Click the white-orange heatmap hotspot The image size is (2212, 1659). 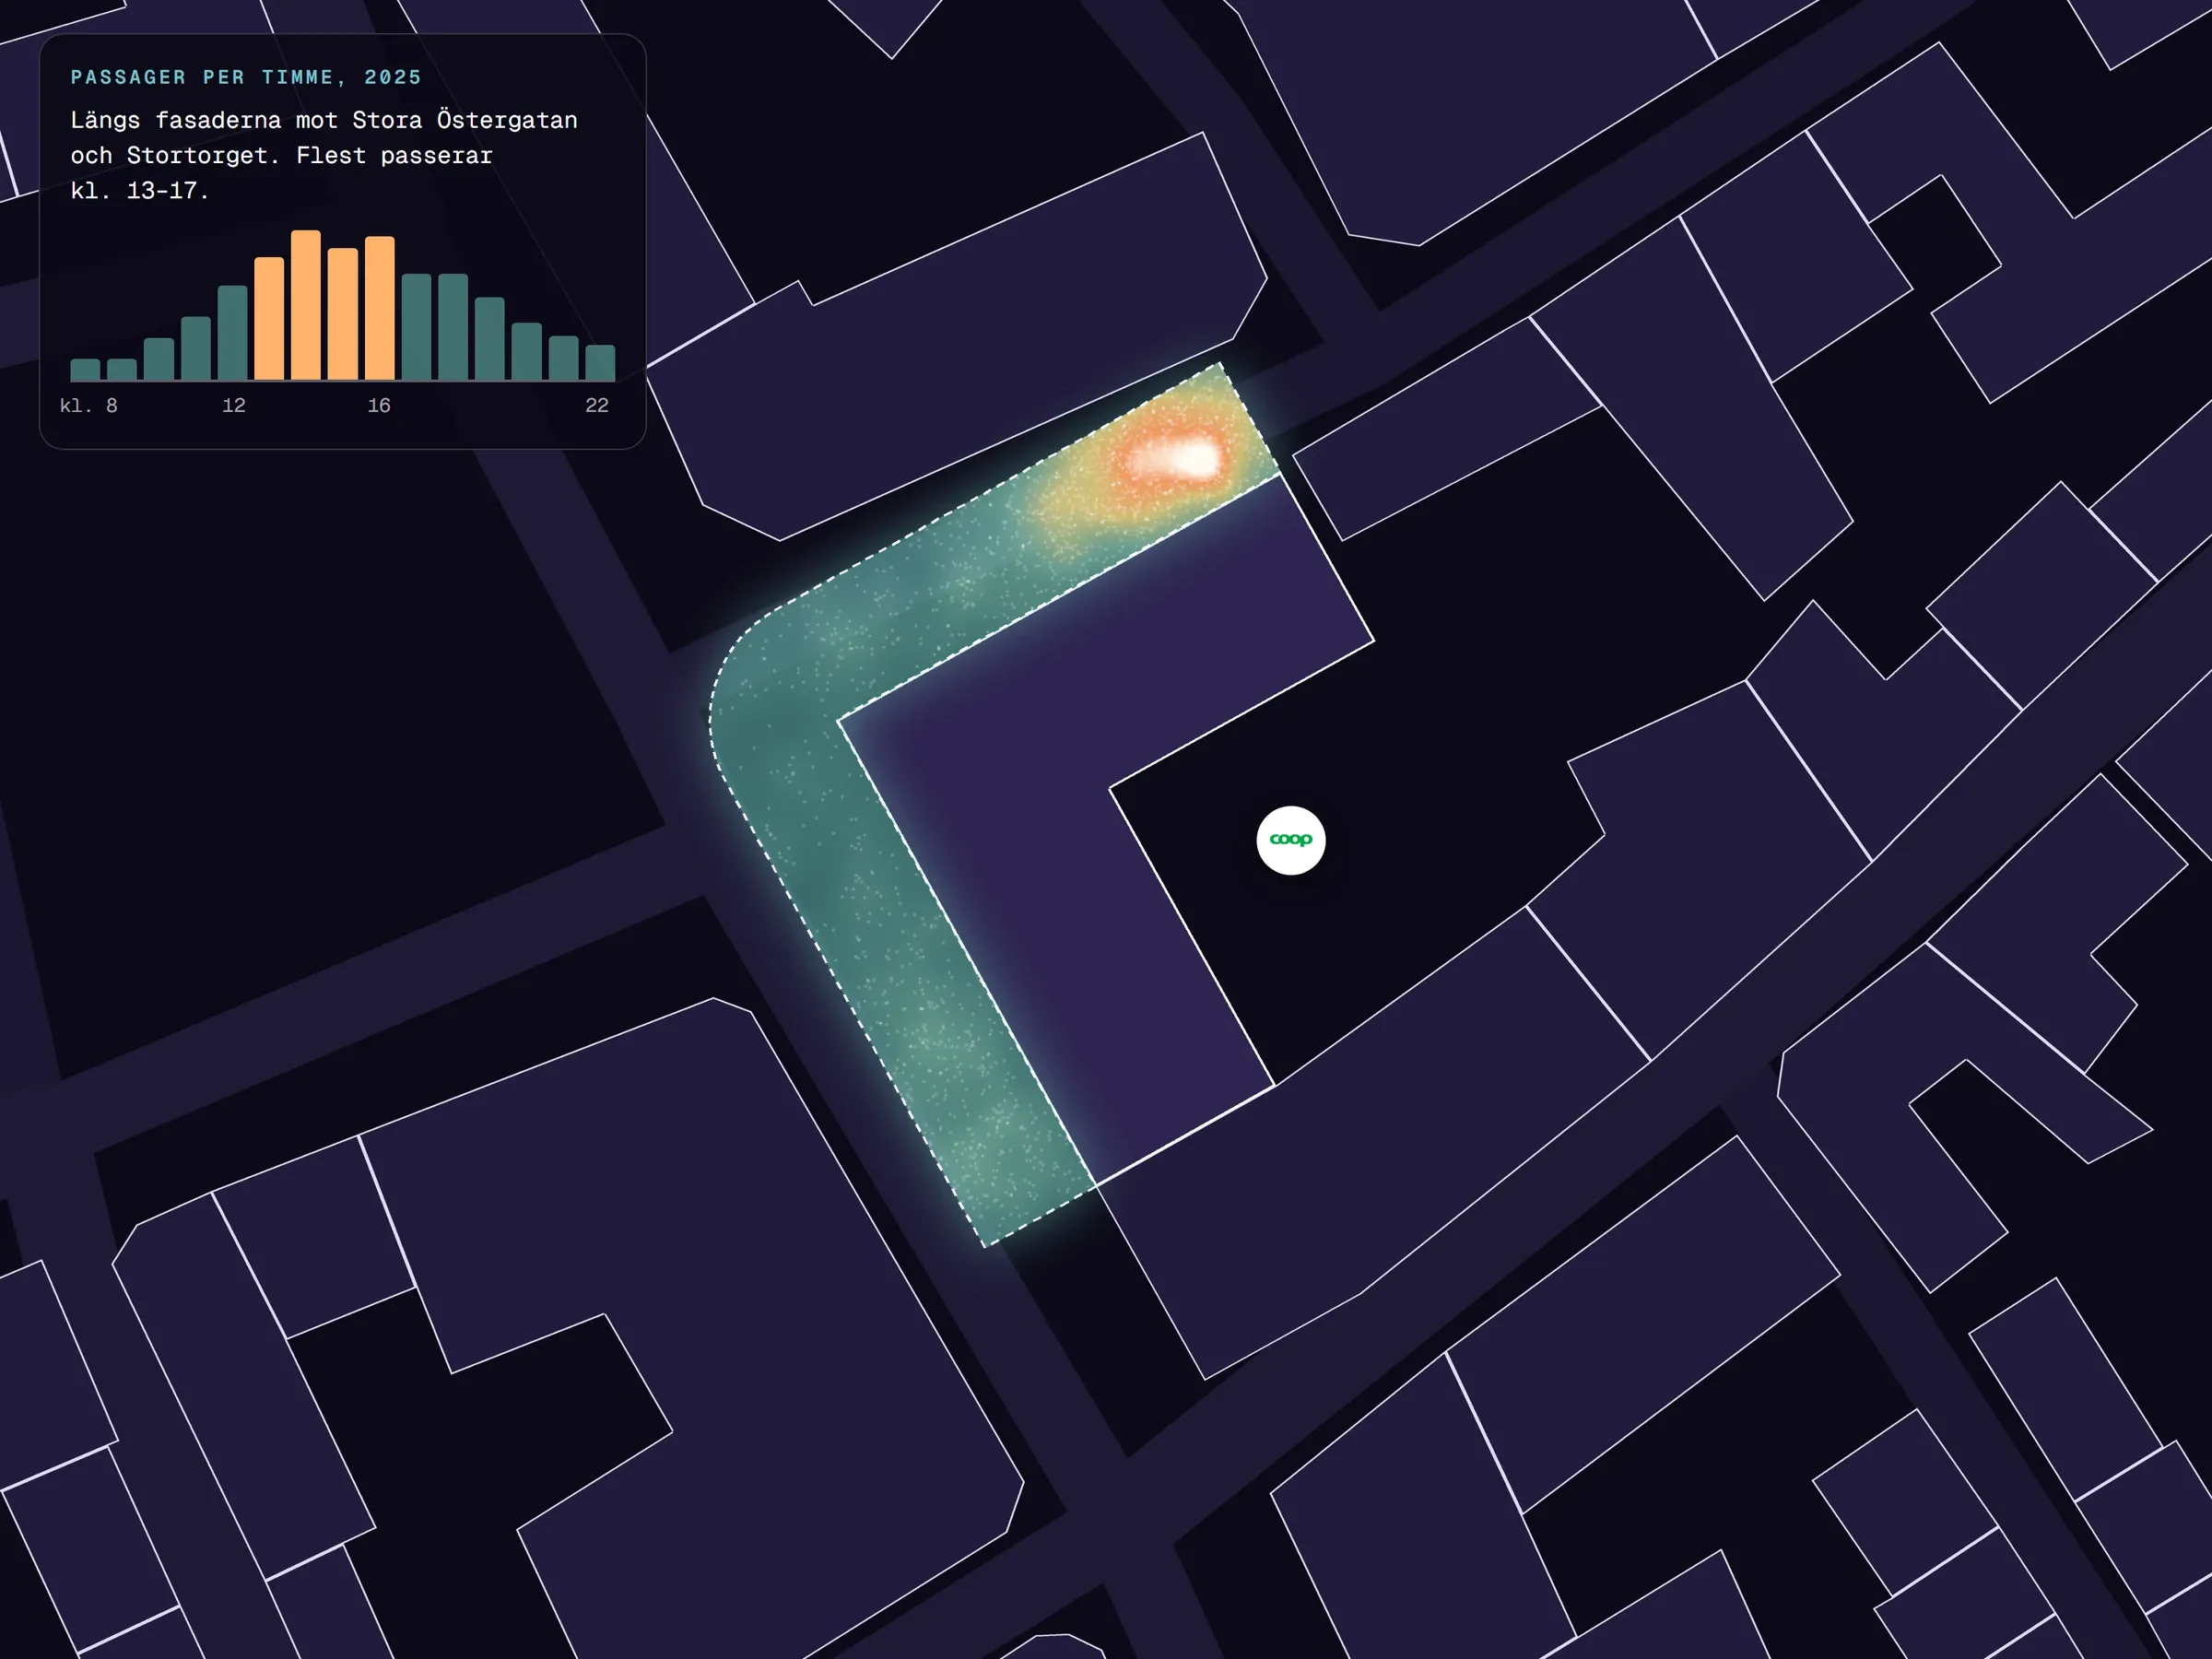click(1172, 460)
